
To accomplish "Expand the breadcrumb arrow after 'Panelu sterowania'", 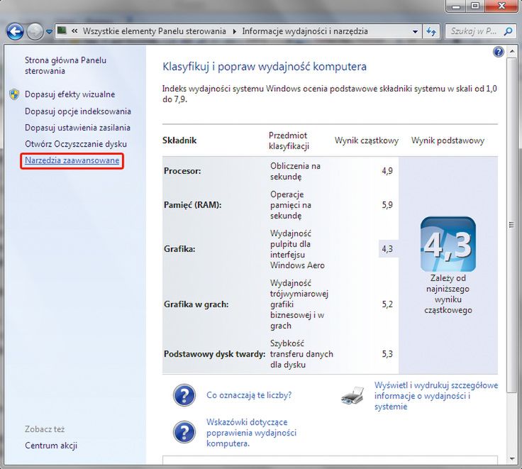I will point(234,31).
